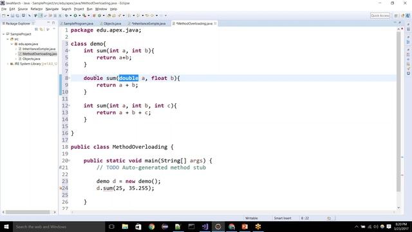
Task: Click the Save toolbar icon
Action: point(12,15)
